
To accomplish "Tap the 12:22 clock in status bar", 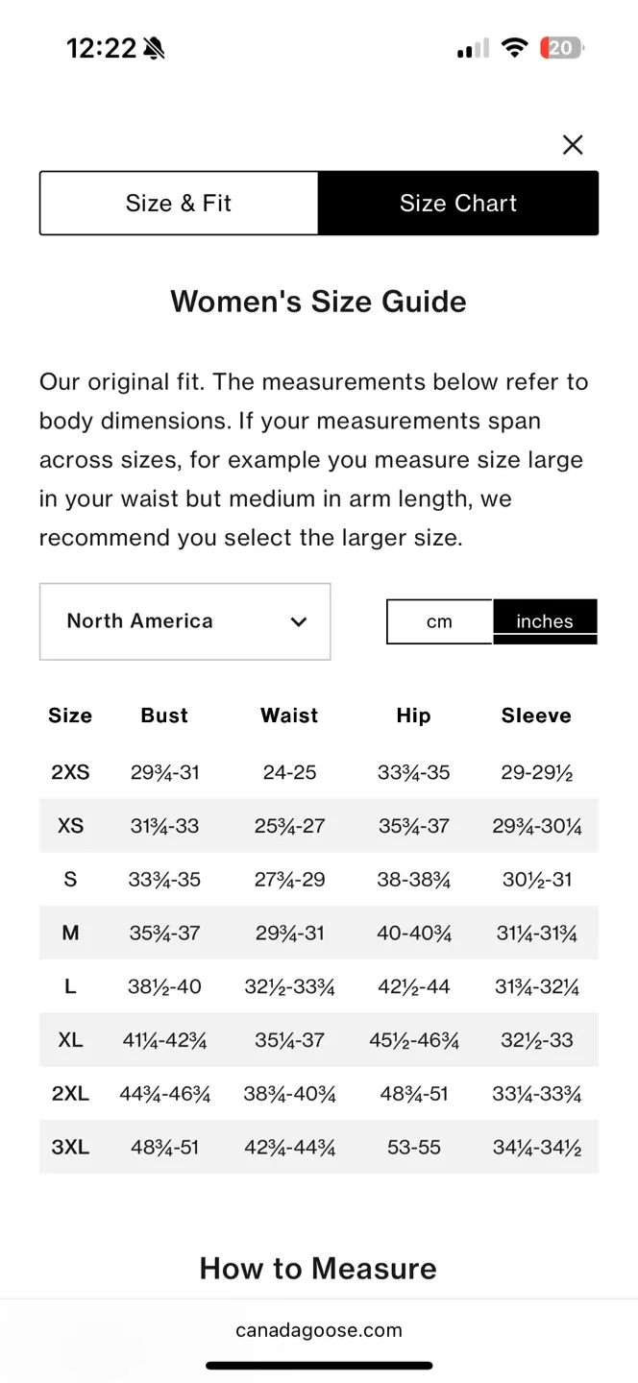I will coord(101,48).
